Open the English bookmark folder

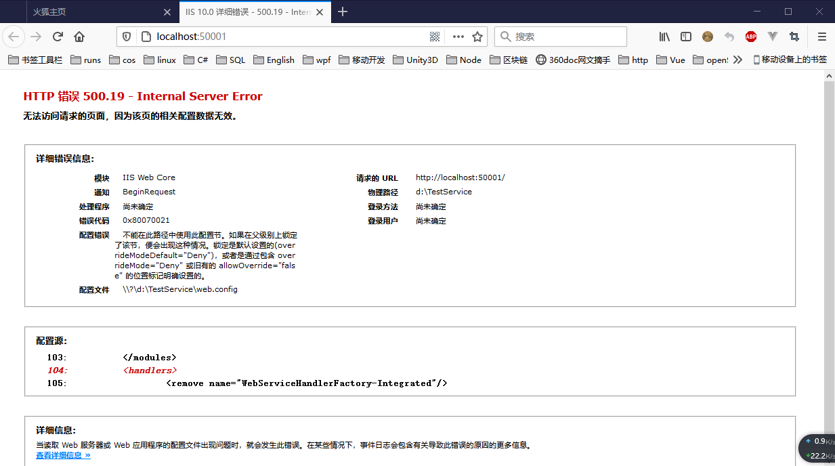pos(274,60)
